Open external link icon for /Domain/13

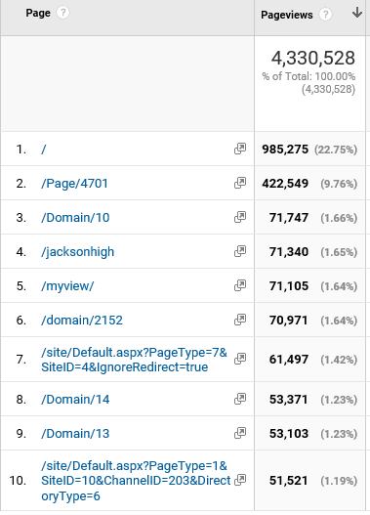tap(240, 433)
